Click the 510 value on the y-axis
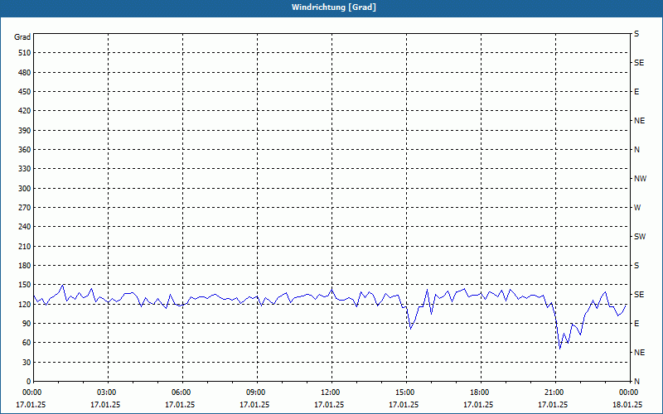The height and width of the screenshot is (414, 663). tap(25, 53)
